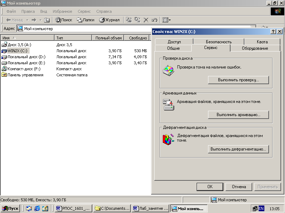Click the EN language indicator in tray

point(261,208)
